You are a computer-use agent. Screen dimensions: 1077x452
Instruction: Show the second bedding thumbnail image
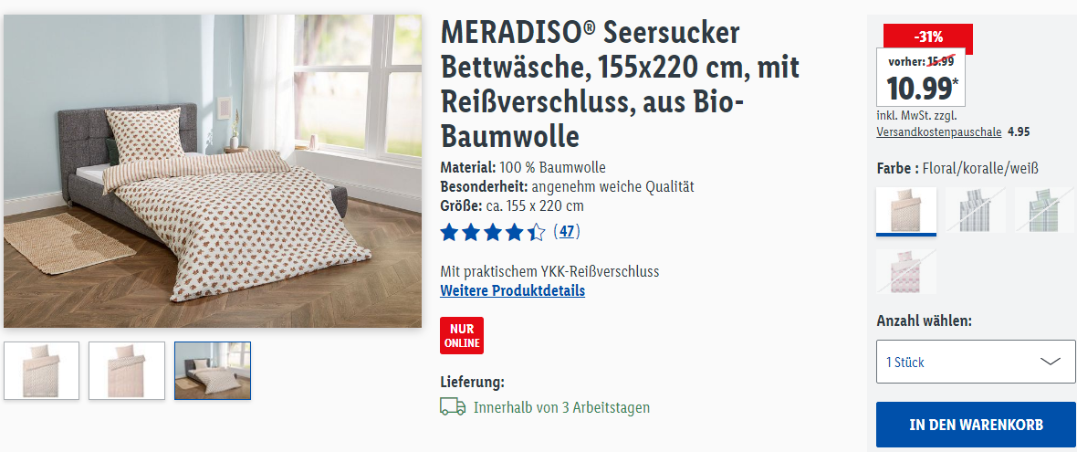click(126, 370)
